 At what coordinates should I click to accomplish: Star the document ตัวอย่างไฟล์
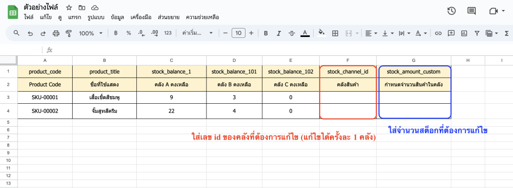69,7
